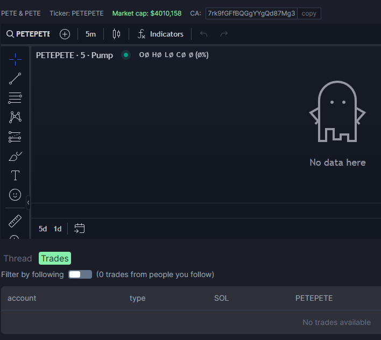Click the redo arrow
This screenshot has height=340, width=381.
(x=224, y=34)
